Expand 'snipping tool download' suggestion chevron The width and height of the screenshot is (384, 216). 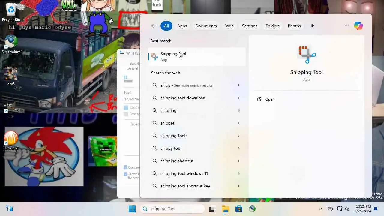[238, 98]
